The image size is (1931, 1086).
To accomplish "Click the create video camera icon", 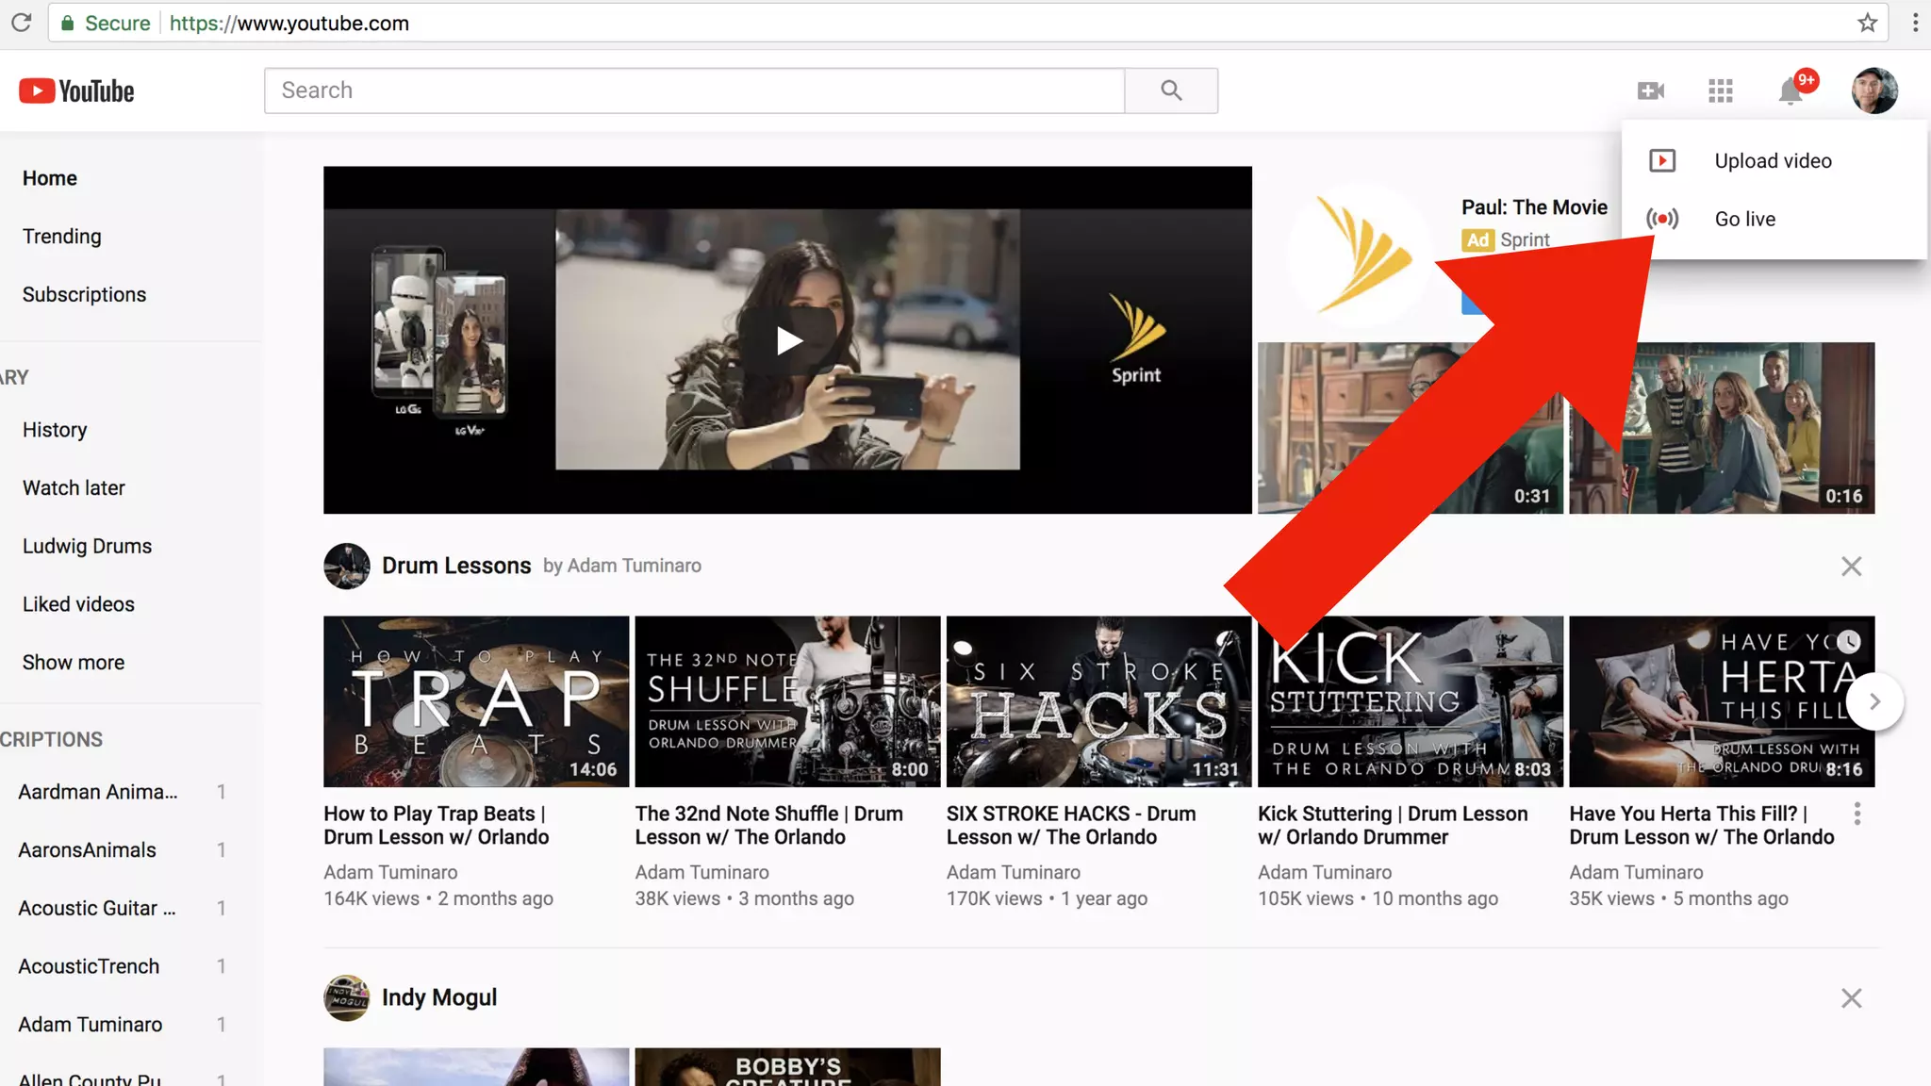I will coord(1650,90).
